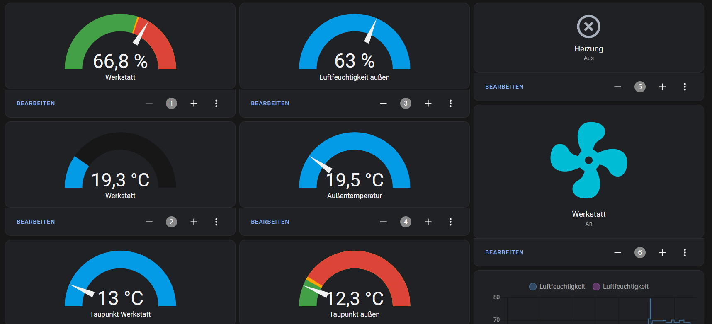Screen dimensions: 712x324
Task: Open more options menu for card 1
Action: pyautogui.click(x=216, y=103)
